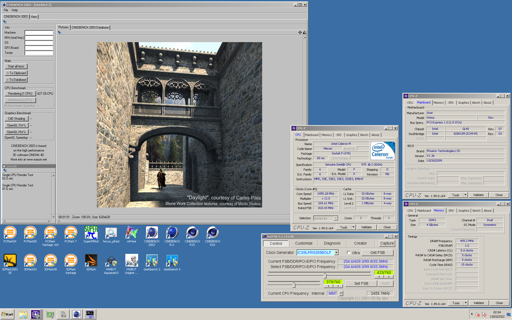The height and width of the screenshot is (320, 512).
Task: Select the View tab in CINEBENCH
Action: 34,17
